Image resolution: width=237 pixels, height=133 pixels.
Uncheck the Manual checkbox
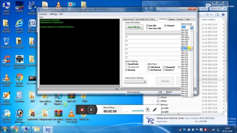click(165, 25)
